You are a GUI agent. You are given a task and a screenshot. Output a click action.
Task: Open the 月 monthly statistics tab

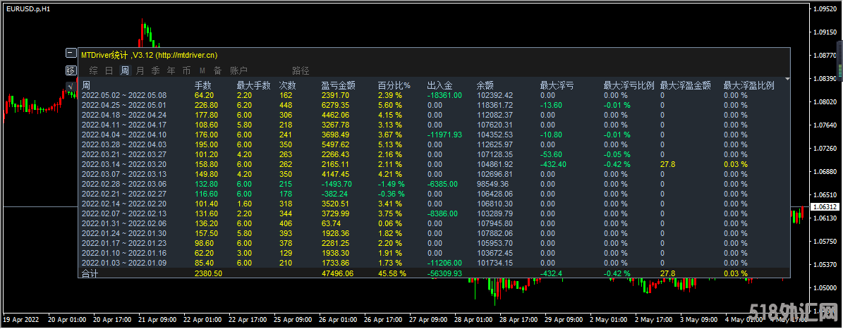(140, 70)
